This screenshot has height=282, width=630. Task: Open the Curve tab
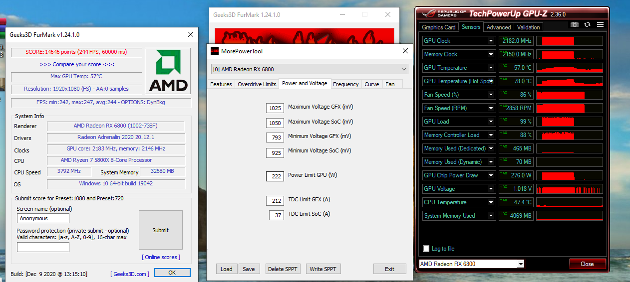(372, 84)
